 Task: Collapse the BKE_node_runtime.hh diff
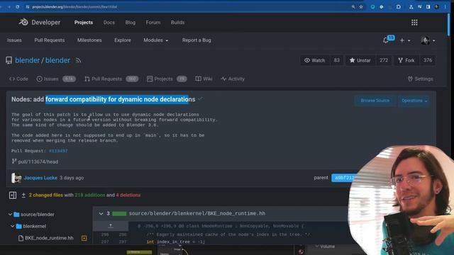point(101,214)
